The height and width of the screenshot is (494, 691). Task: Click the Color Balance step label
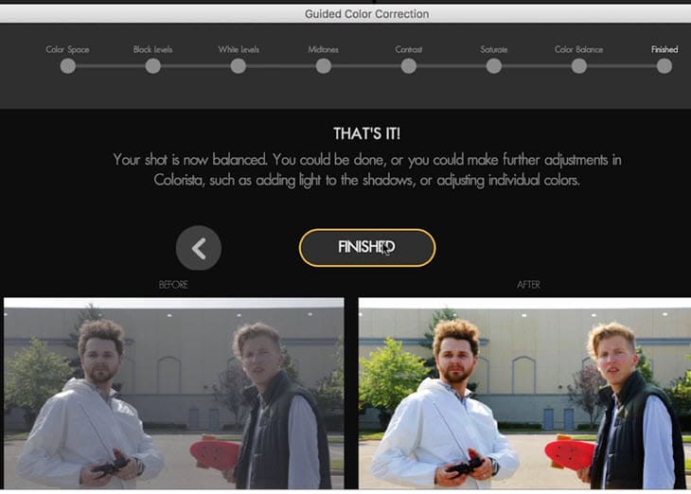tap(578, 49)
